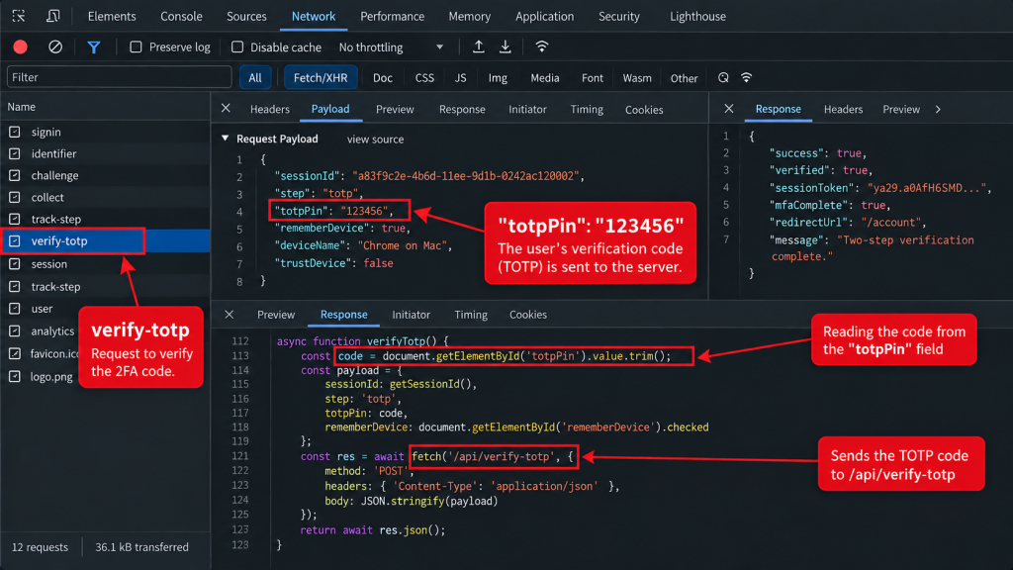Open the Headers tab in request details
Image resolution: width=1013 pixels, height=570 pixels.
270,109
